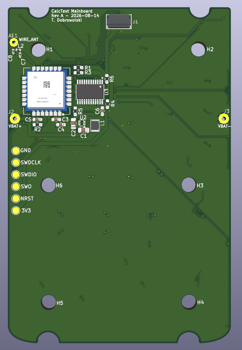Select the U2 regulator chip
Screen dimensions: 242x350
[x=83, y=123]
